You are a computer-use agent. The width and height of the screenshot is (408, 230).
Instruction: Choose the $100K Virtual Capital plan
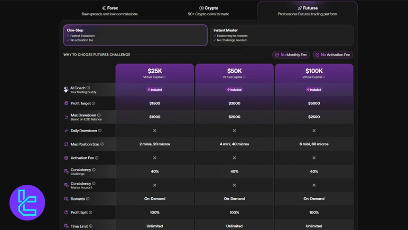[314, 73]
